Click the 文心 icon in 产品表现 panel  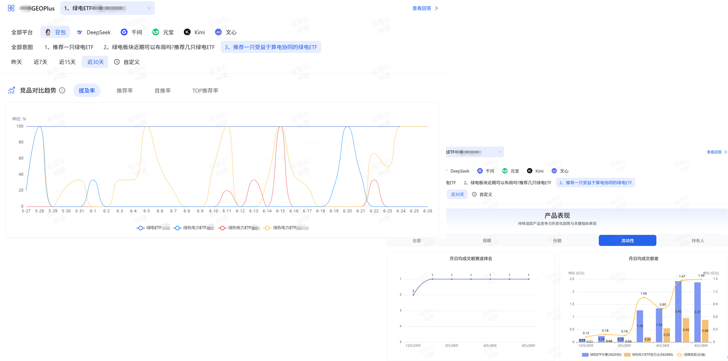(554, 171)
